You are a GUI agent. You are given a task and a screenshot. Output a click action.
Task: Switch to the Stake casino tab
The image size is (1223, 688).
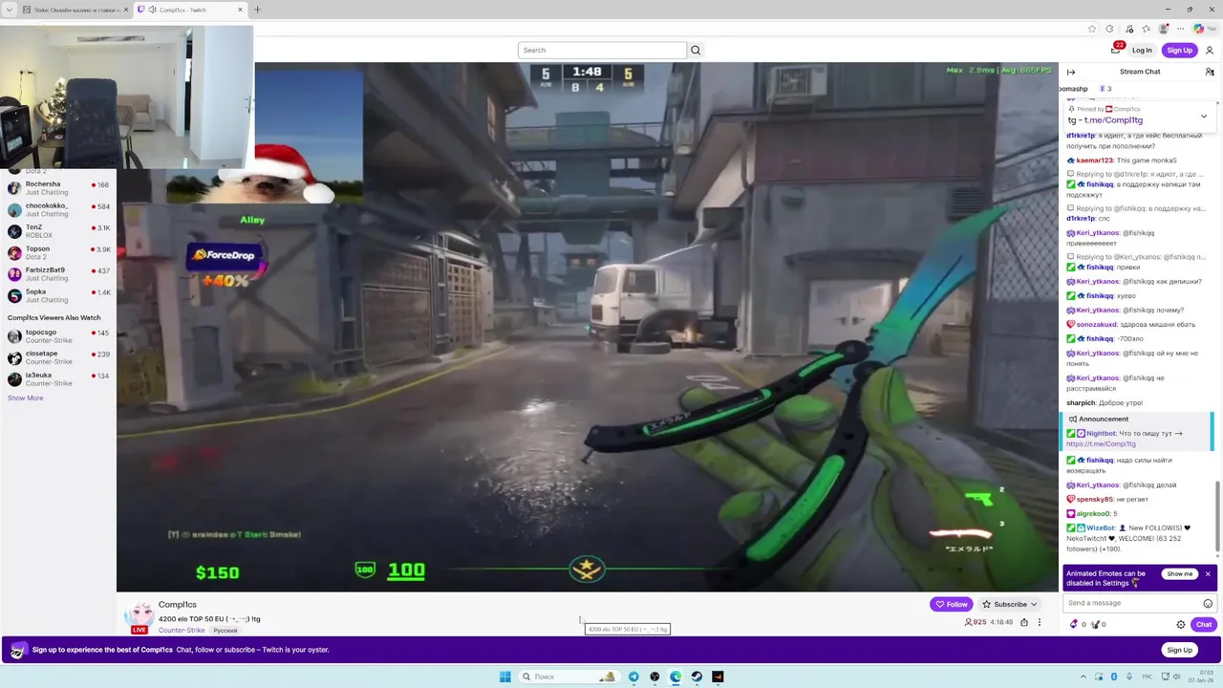coord(76,10)
